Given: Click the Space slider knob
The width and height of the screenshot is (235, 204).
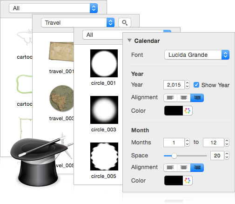Looking at the screenshot, I should point(174,156).
